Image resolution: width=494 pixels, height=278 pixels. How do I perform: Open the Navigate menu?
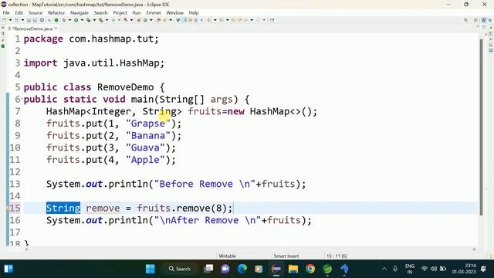(x=80, y=13)
